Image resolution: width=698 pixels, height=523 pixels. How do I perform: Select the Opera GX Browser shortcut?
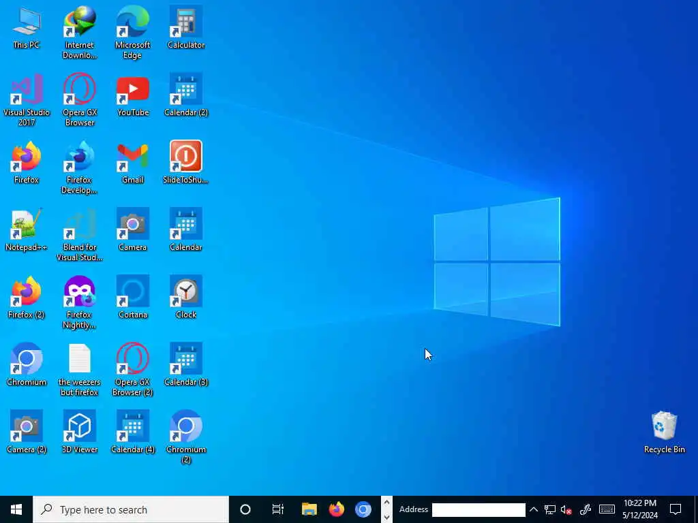coord(79,100)
